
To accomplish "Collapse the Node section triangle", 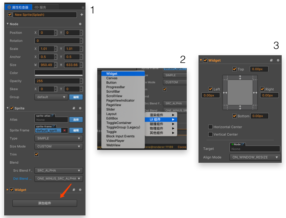I will [8, 24].
